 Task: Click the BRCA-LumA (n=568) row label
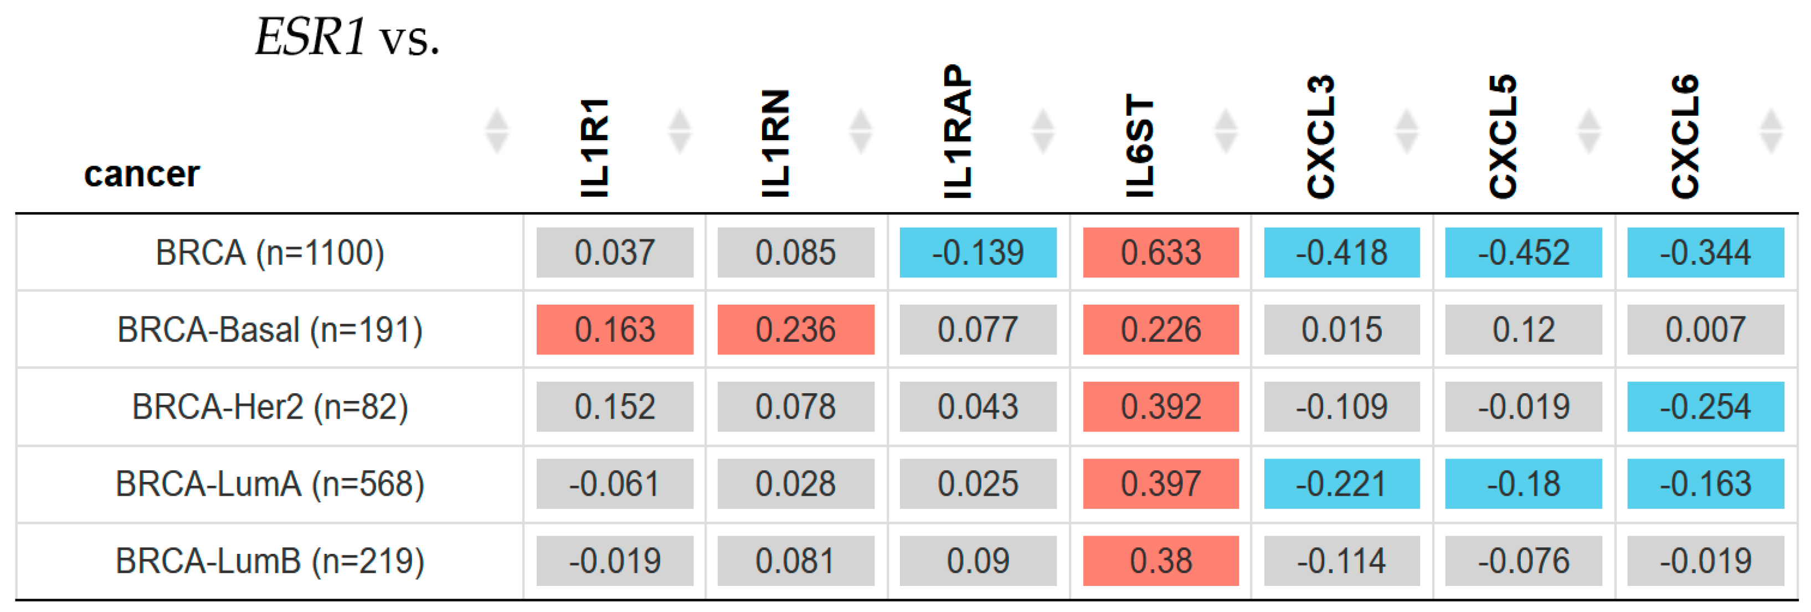[x=270, y=484]
